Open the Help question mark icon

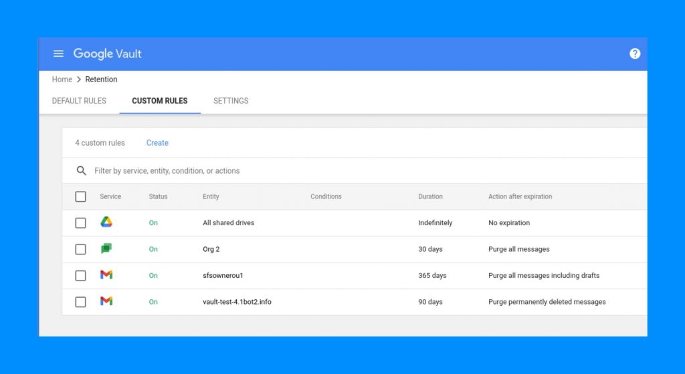click(635, 53)
